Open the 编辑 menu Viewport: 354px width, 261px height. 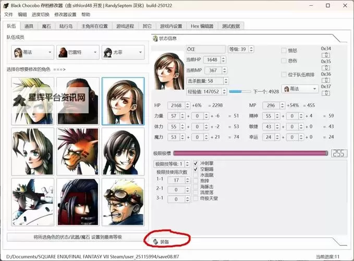(x=22, y=15)
